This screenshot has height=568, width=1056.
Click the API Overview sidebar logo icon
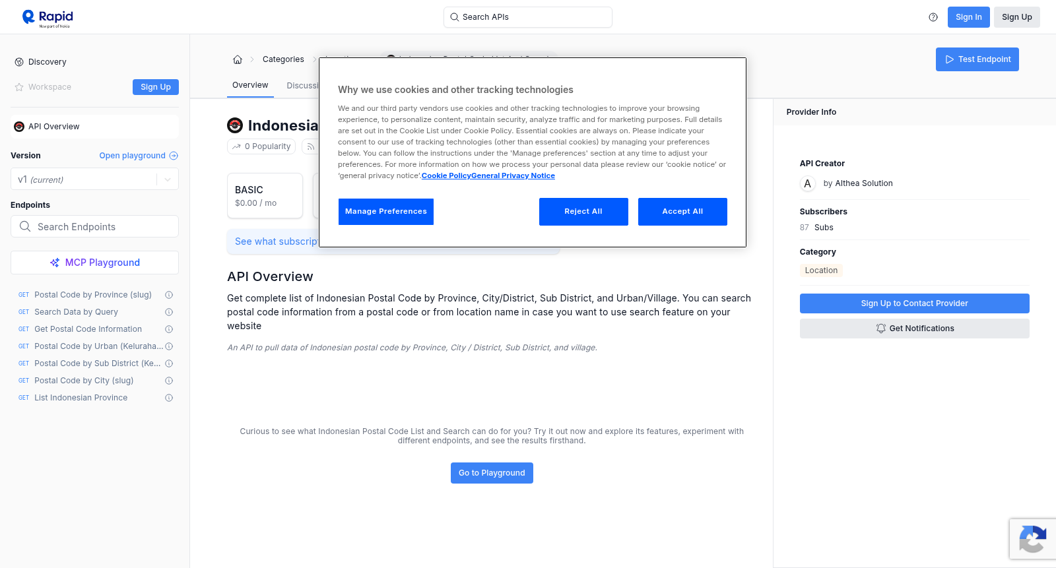point(19,127)
